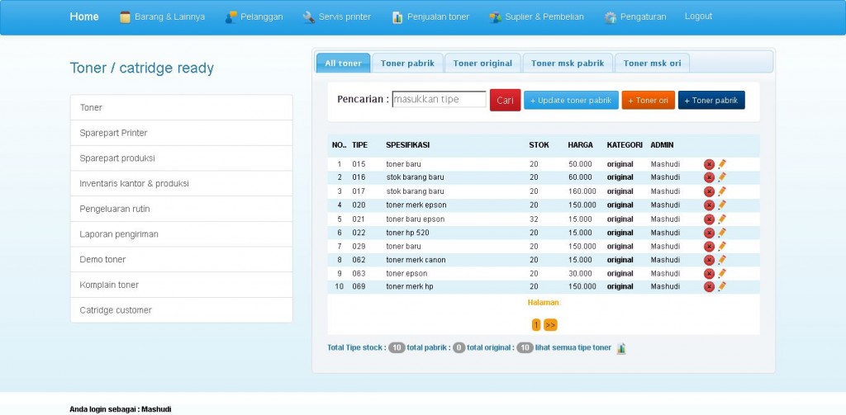The image size is (846, 415).
Task: Click Logout in the top navigation
Action: 698,17
